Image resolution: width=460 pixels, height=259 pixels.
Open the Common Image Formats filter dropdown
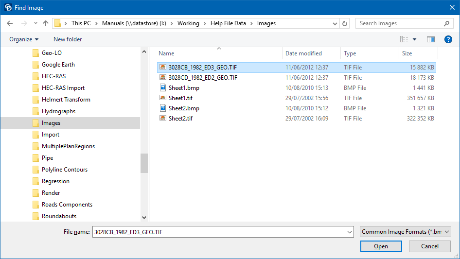(x=405, y=232)
